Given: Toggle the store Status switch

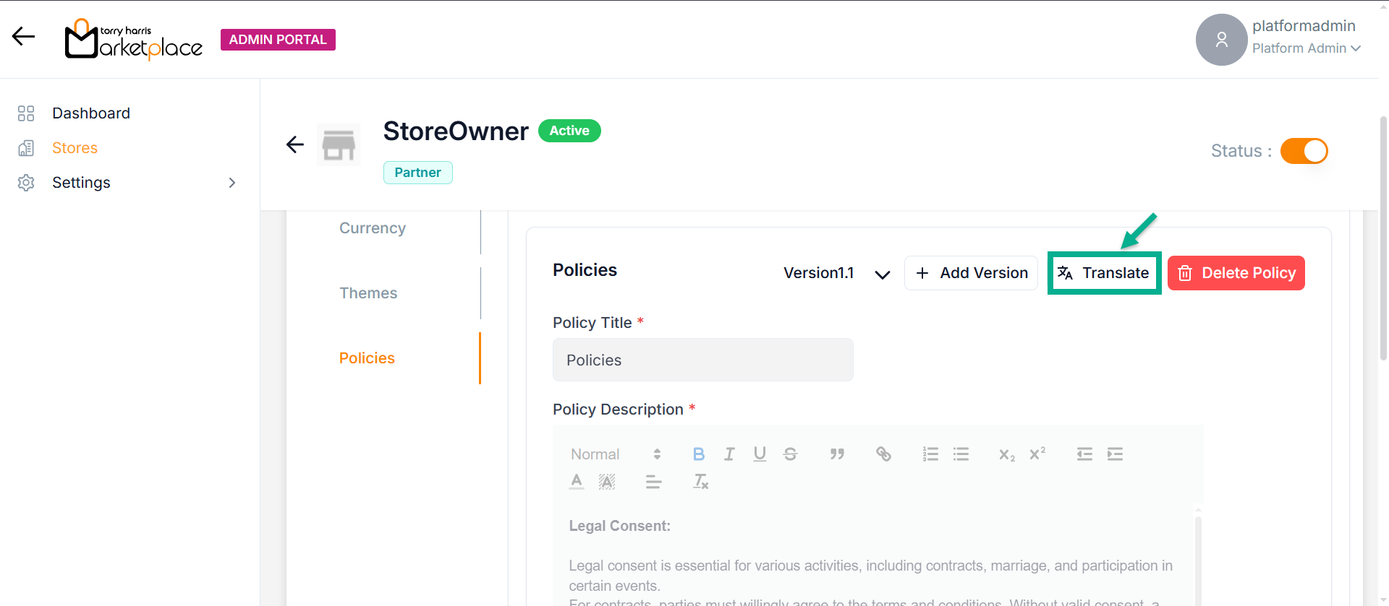Looking at the screenshot, I should 1304,151.
